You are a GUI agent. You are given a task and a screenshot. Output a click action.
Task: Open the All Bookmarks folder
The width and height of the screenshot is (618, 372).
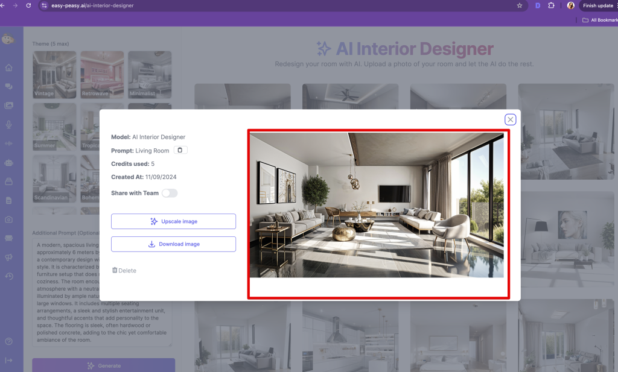coord(599,20)
